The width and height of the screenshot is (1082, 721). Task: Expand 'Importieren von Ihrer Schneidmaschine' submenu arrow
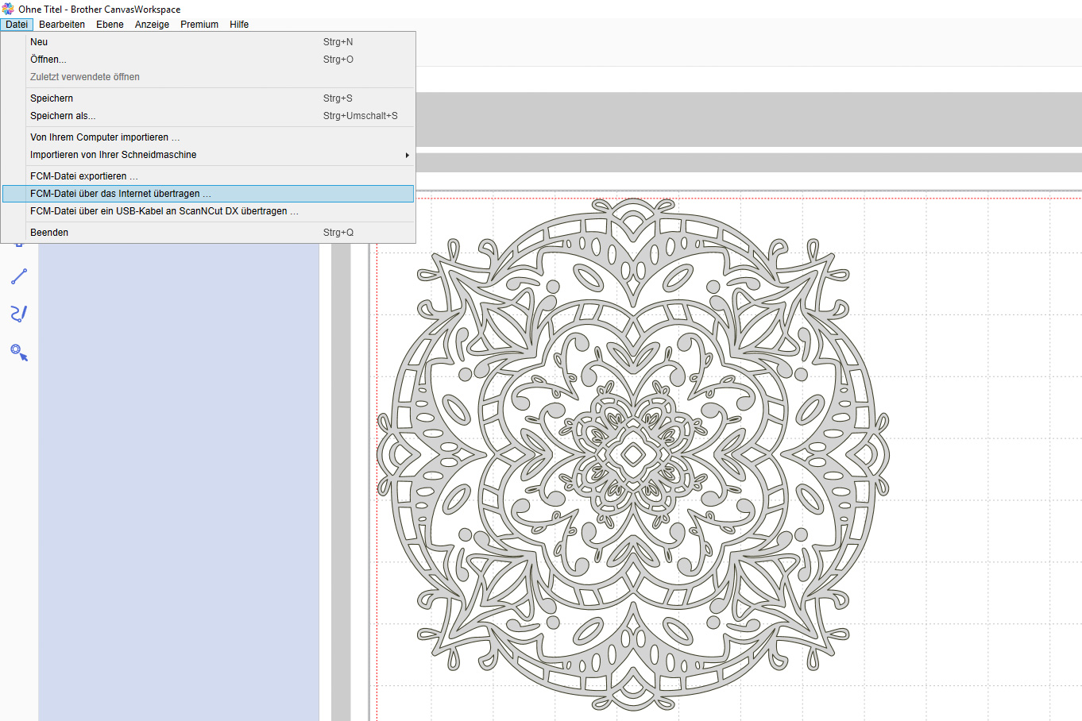407,155
